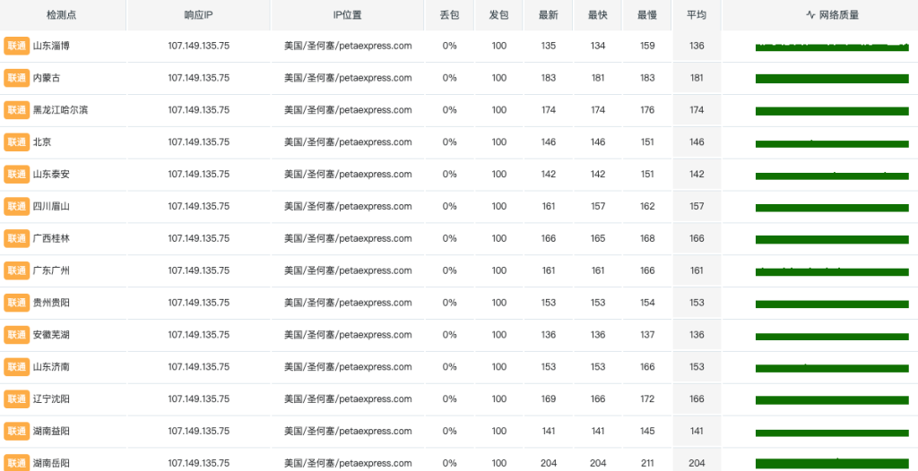Click the network quality bar for 贵州贵阳
The height and width of the screenshot is (471, 918).
(x=832, y=304)
